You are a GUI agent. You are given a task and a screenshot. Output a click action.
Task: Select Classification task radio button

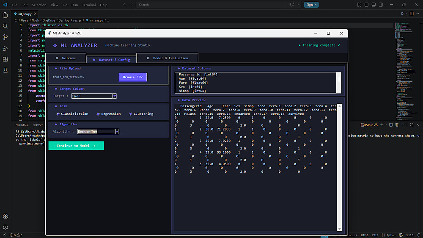click(x=58, y=114)
